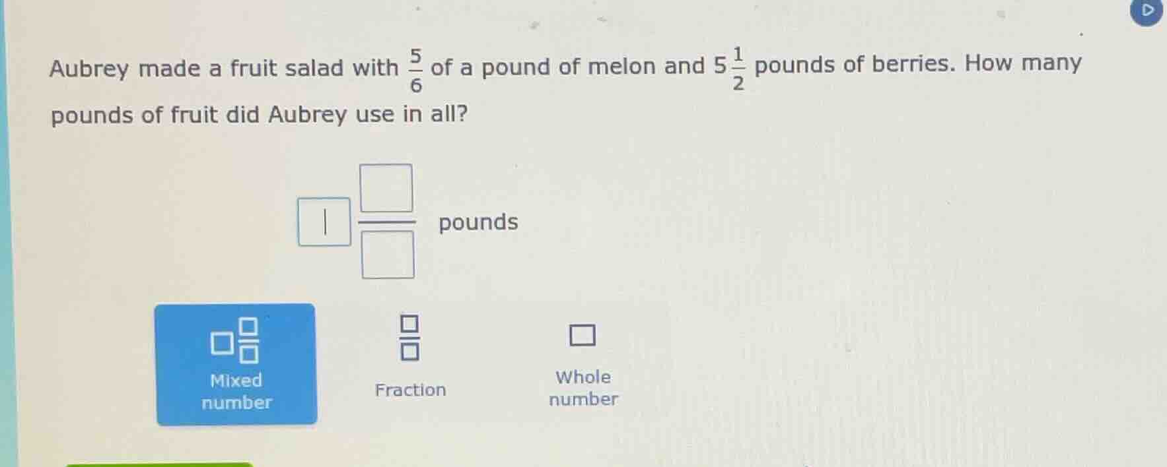Click the mixed number symbol above its label
Image resolution: width=1167 pixels, height=467 pixels.
[236, 340]
